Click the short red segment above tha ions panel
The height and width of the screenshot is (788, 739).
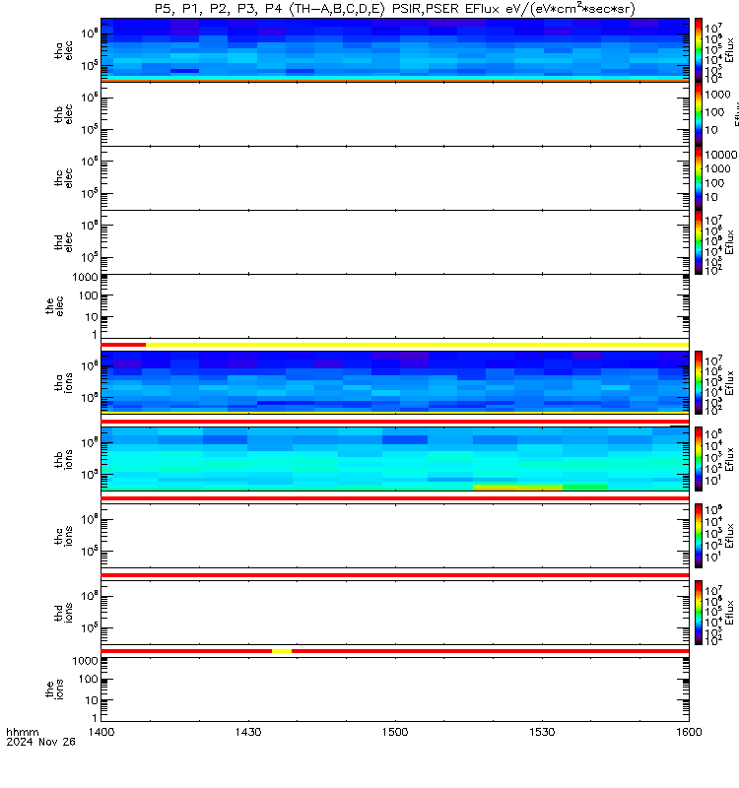click(123, 345)
